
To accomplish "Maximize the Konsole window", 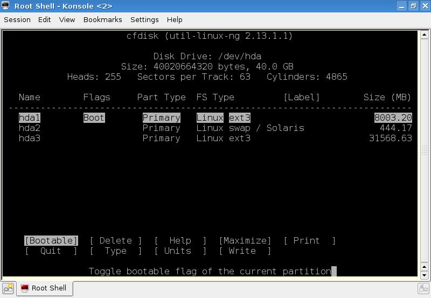I will coord(413,6).
